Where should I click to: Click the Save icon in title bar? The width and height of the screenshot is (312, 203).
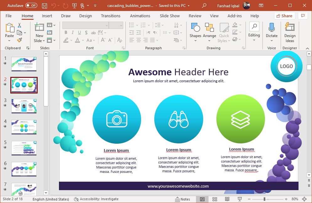coord(44,6)
